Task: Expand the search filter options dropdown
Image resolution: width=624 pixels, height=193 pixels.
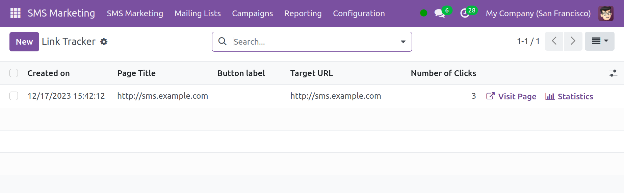Action: pos(403,42)
